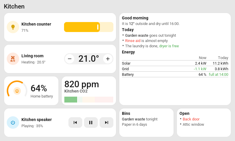Skip to previous track on Kitchen speaker
The width and height of the screenshot is (235, 141).
click(75, 122)
